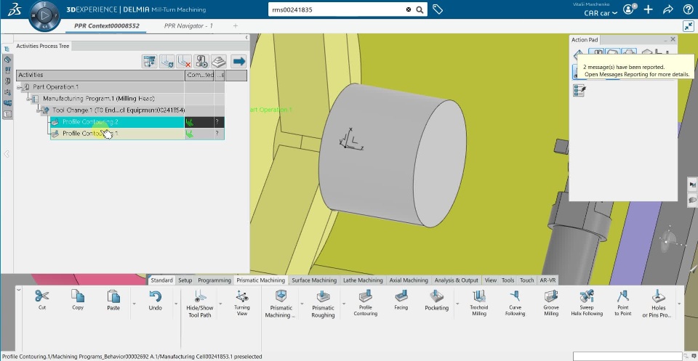Click the blue right arrow button

click(239, 61)
